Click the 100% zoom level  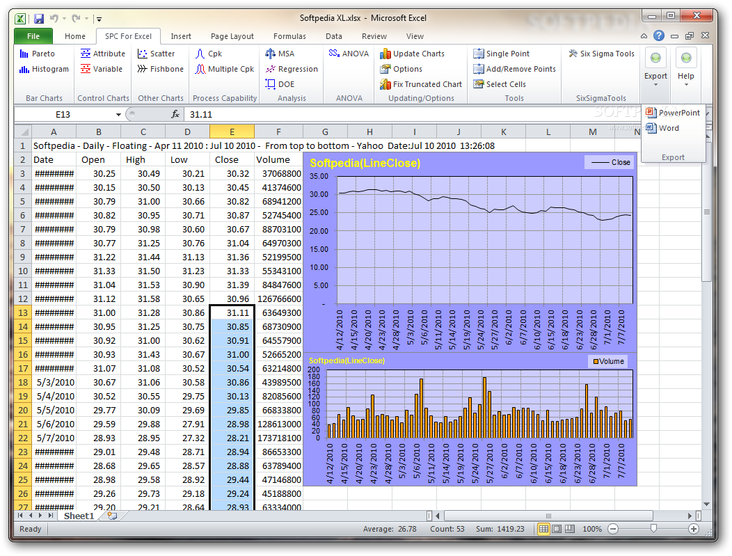tap(592, 529)
